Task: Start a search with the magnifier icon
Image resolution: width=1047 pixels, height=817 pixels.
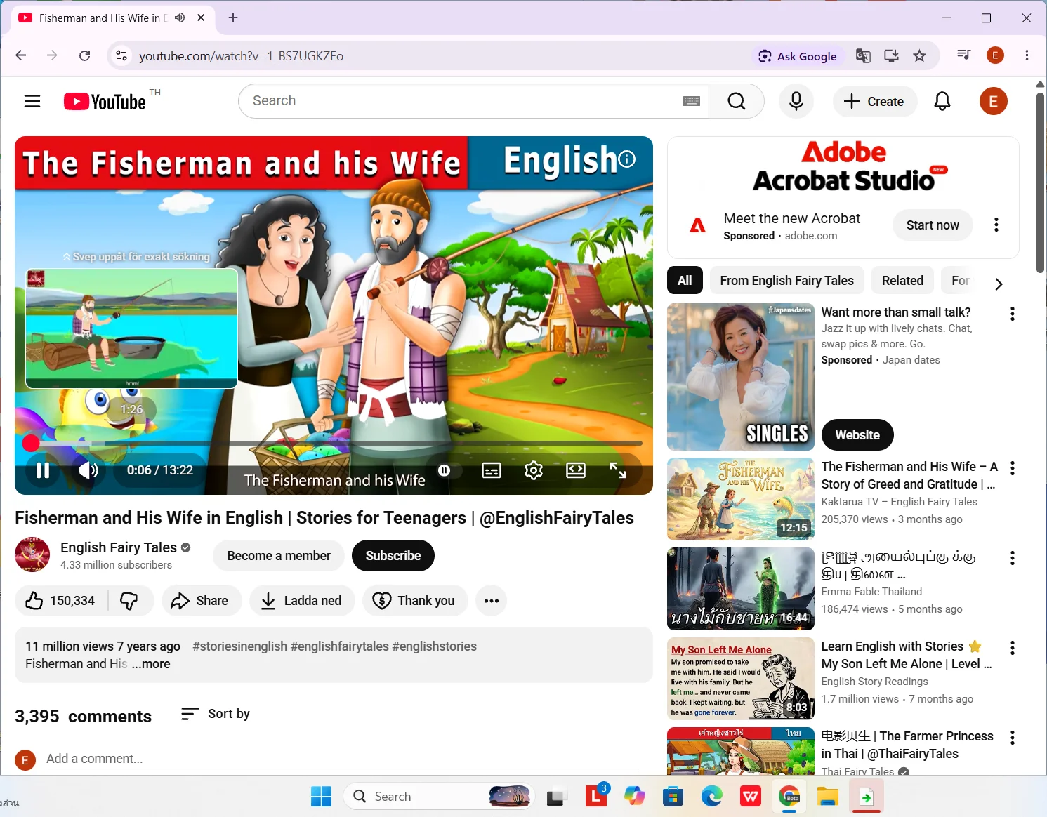Action: point(736,100)
